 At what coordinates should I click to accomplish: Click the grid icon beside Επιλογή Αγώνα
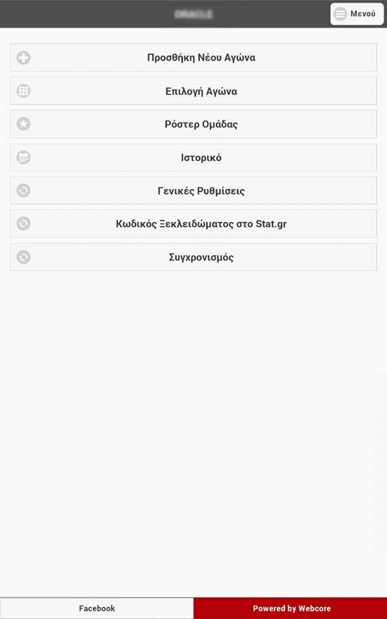click(x=23, y=91)
